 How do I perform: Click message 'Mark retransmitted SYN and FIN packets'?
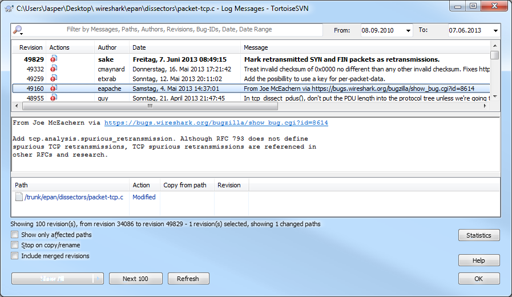pos(341,59)
